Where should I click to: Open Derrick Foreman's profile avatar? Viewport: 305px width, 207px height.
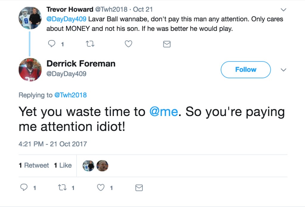point(30,70)
